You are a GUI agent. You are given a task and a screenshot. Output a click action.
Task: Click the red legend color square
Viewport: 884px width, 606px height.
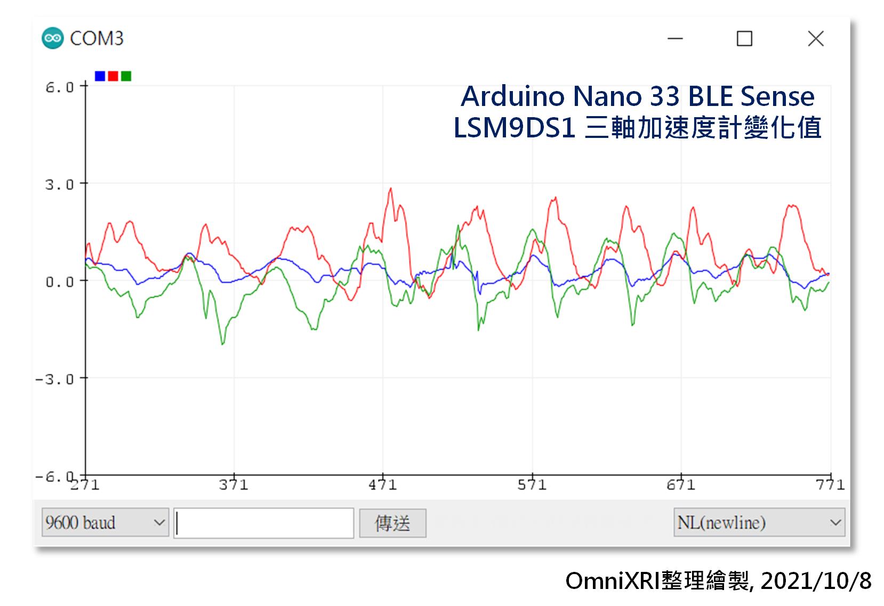pos(113,76)
